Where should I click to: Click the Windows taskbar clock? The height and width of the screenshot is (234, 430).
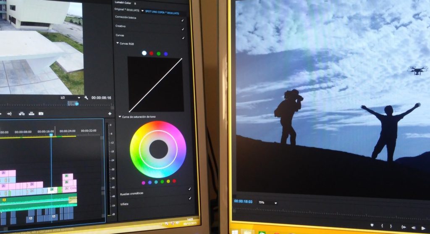pos(189,221)
